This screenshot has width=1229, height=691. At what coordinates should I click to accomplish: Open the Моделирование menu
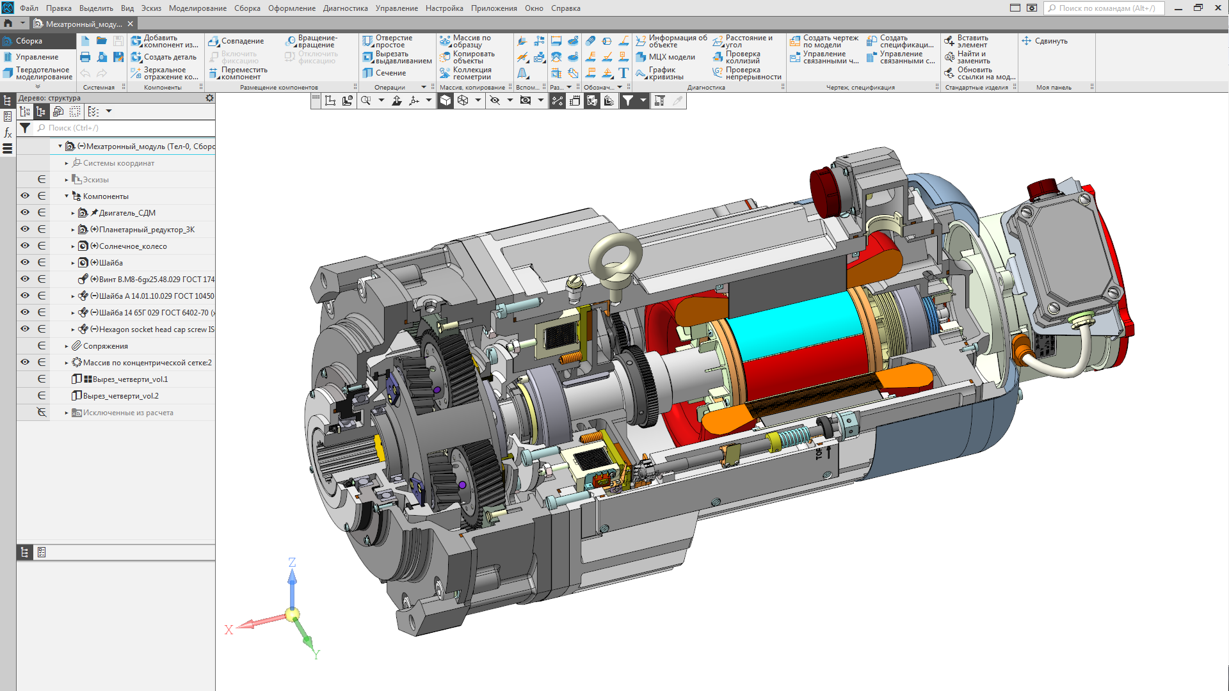pos(197,8)
